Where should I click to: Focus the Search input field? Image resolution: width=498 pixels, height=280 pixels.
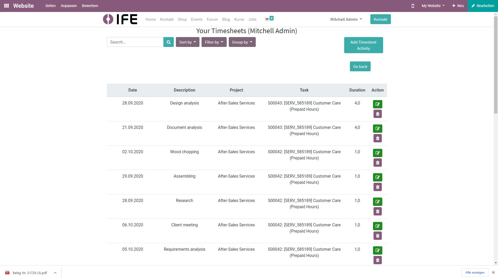click(x=135, y=42)
